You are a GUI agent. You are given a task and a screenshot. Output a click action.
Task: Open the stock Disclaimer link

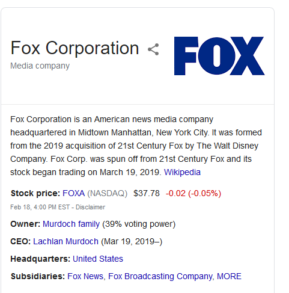tap(90, 207)
